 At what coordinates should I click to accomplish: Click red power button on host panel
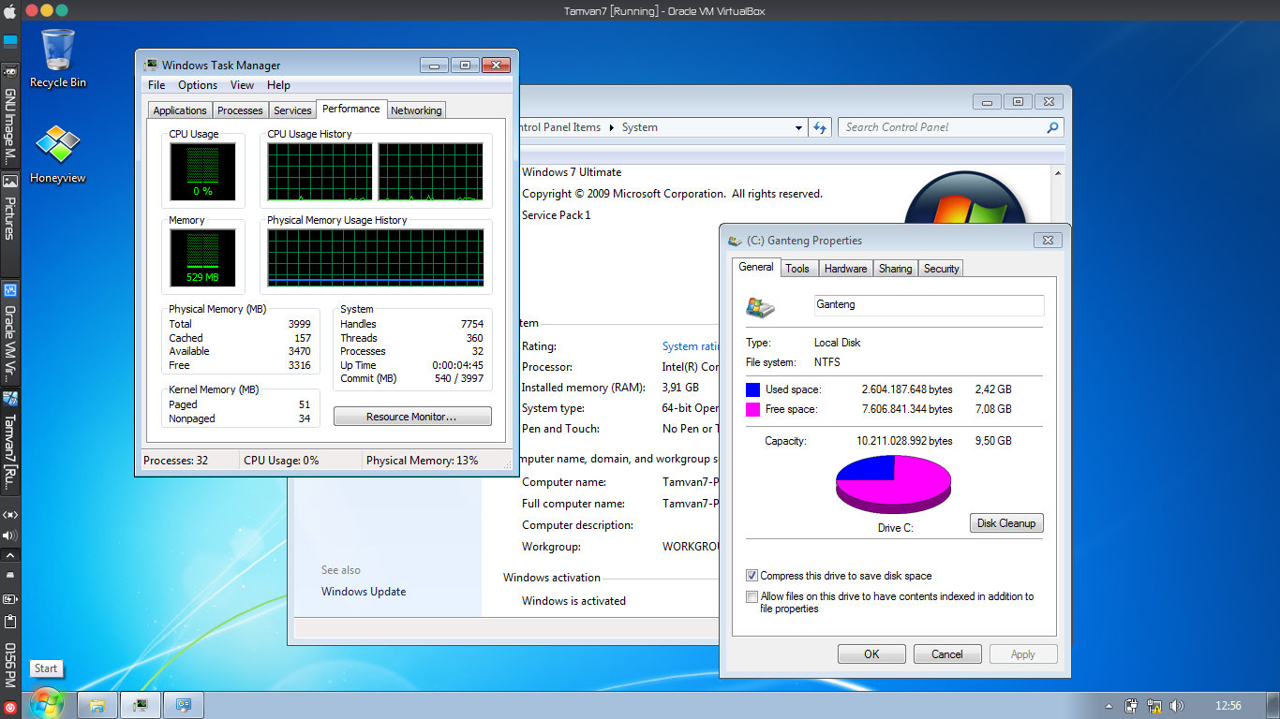[10, 708]
